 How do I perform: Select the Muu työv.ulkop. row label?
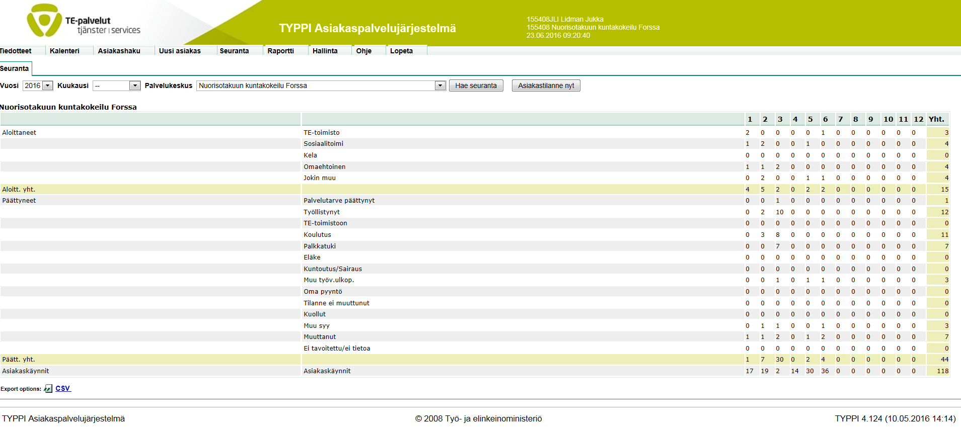pos(329,280)
